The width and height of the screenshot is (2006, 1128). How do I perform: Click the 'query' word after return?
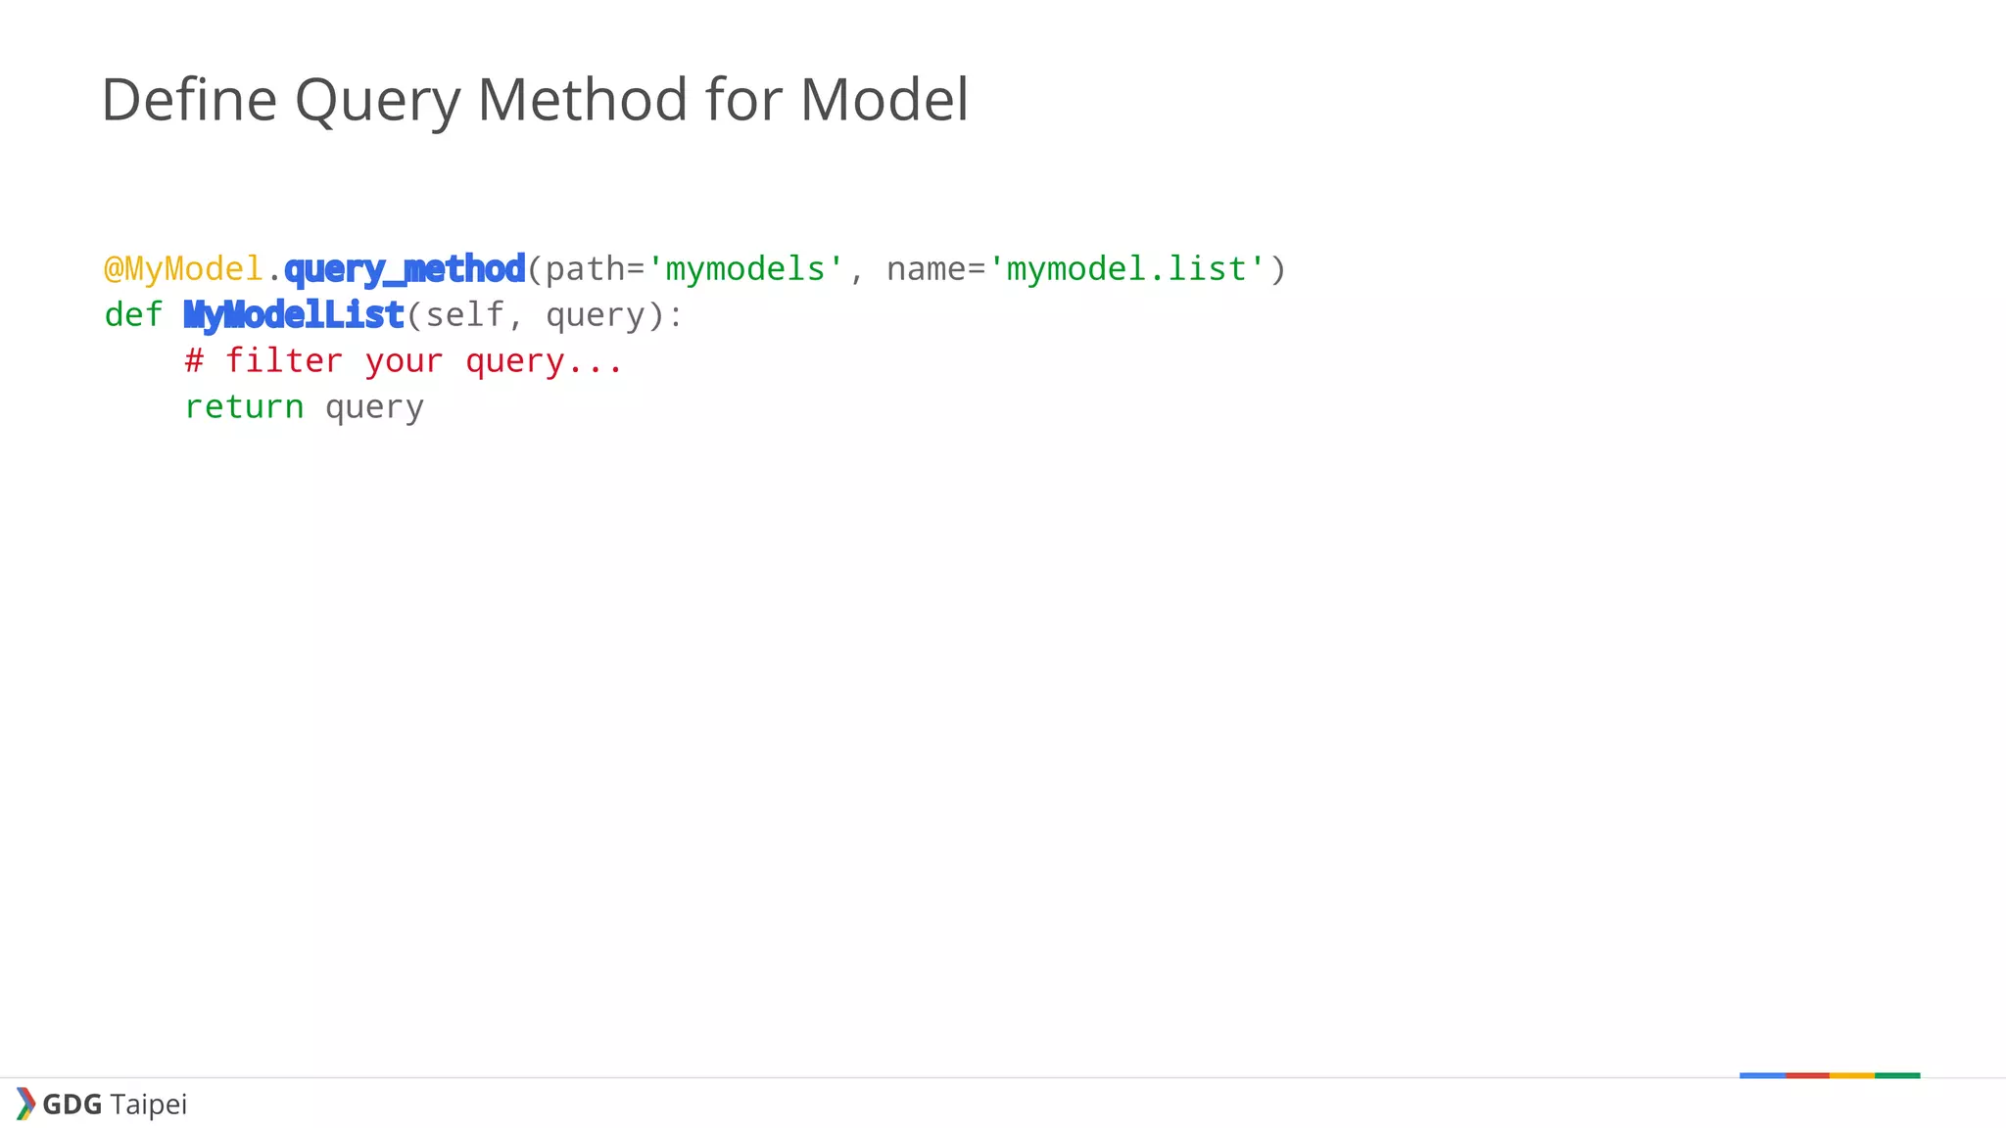[374, 408]
